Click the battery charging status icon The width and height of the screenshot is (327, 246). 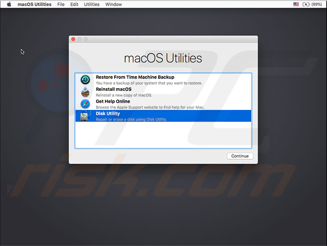306,4
